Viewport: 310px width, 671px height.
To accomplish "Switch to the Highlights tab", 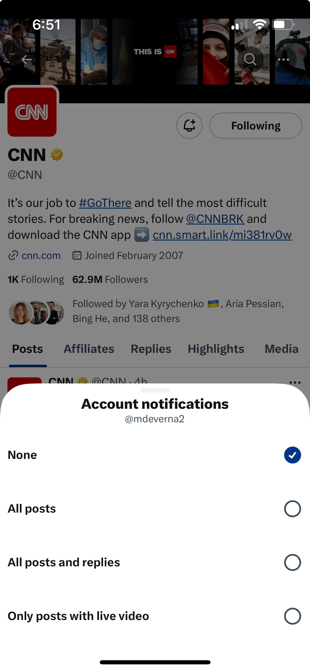I will click(216, 349).
